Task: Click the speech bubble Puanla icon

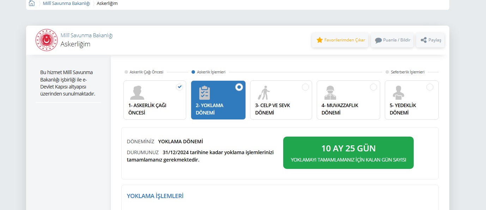Action: click(x=378, y=40)
